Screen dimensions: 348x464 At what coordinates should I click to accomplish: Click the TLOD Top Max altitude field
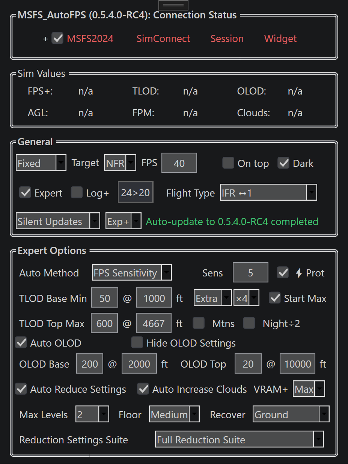(x=154, y=323)
